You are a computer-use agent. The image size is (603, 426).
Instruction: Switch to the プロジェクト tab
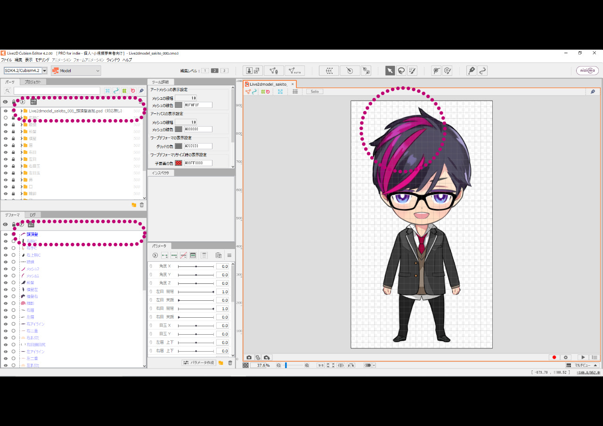tap(33, 82)
